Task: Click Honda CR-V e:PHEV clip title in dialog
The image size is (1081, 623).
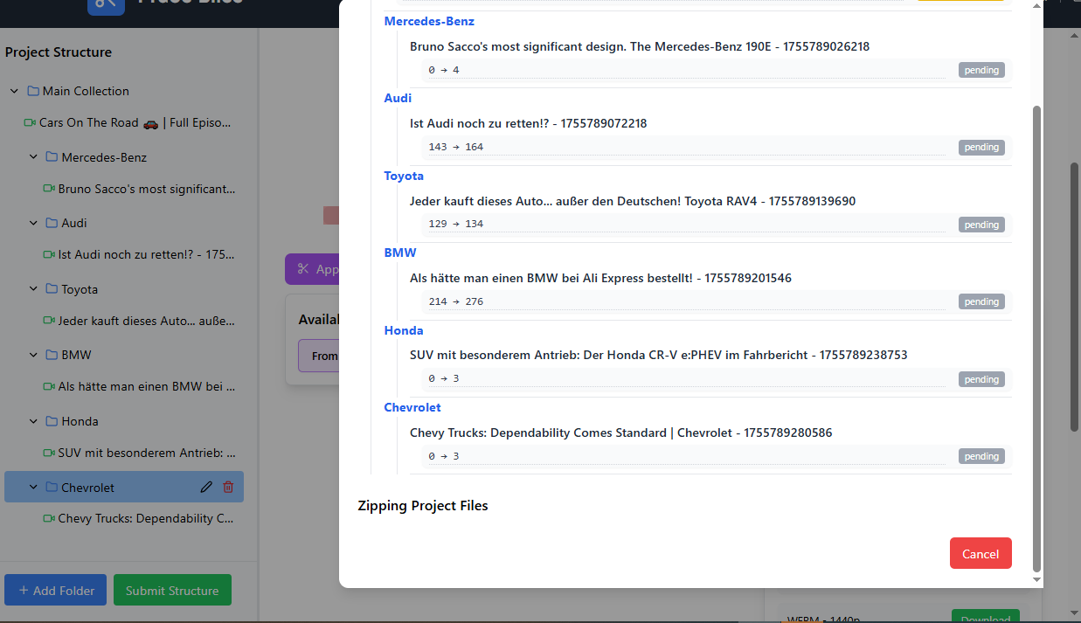Action: (x=659, y=355)
